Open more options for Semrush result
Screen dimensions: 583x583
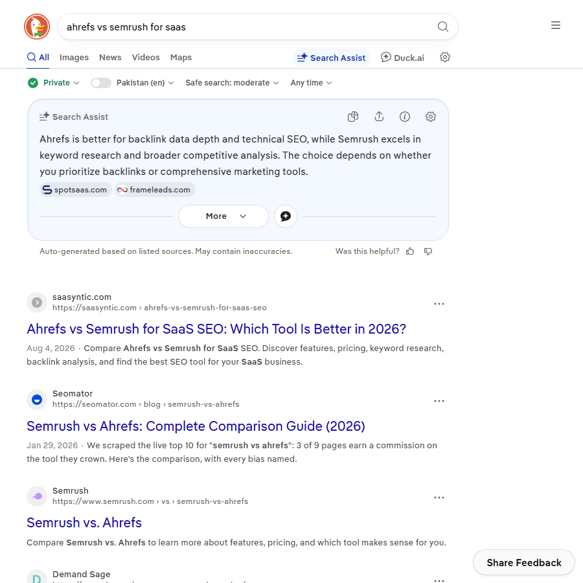pos(439,497)
